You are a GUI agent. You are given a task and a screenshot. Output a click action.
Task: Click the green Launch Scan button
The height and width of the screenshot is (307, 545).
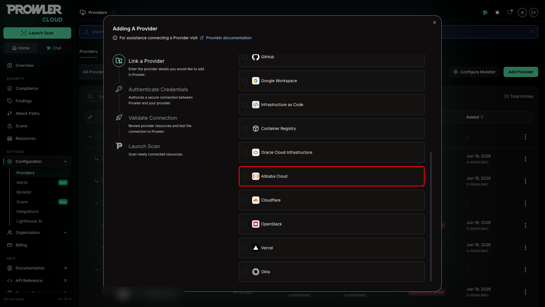coord(37,33)
